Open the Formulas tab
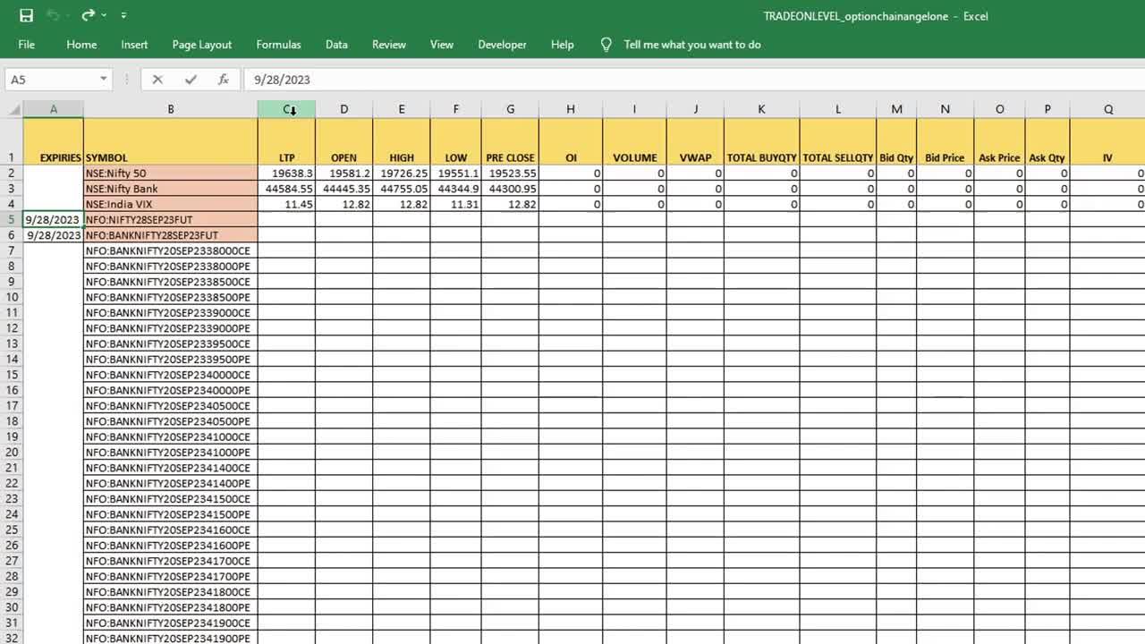The width and height of the screenshot is (1145, 644). coord(278,44)
